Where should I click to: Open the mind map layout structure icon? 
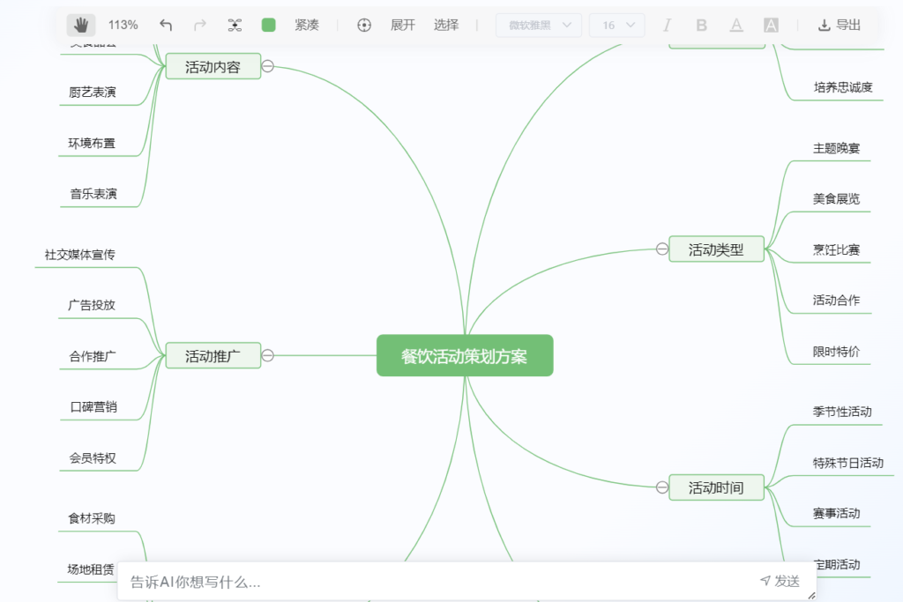coord(235,25)
